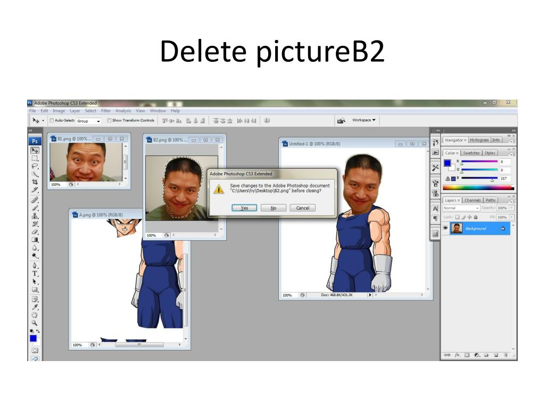The height and width of the screenshot is (409, 545).
Task: Switch to the Histogram tab
Action: (479, 140)
